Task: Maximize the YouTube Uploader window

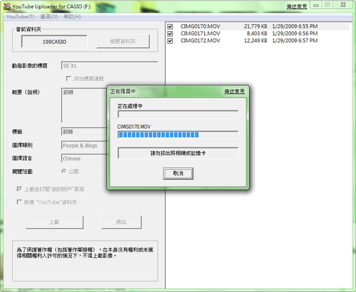Action: pyautogui.click(x=327, y=5)
